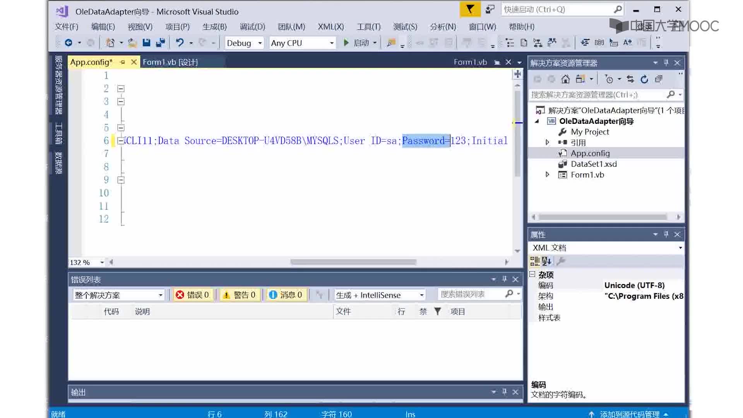Click the Open File folder icon

[132, 43]
